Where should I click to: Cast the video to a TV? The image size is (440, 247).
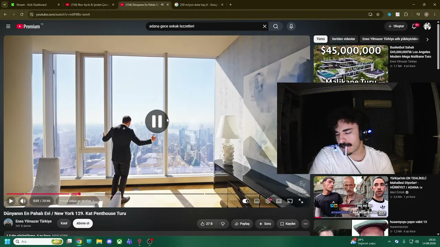pyautogui.click(x=290, y=201)
